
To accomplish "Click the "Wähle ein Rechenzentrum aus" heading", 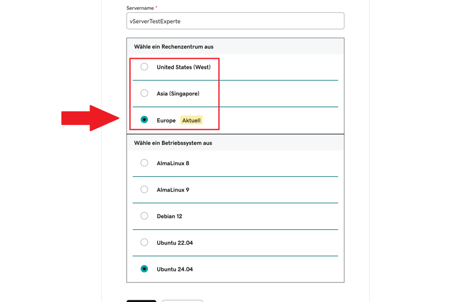I will (174, 47).
